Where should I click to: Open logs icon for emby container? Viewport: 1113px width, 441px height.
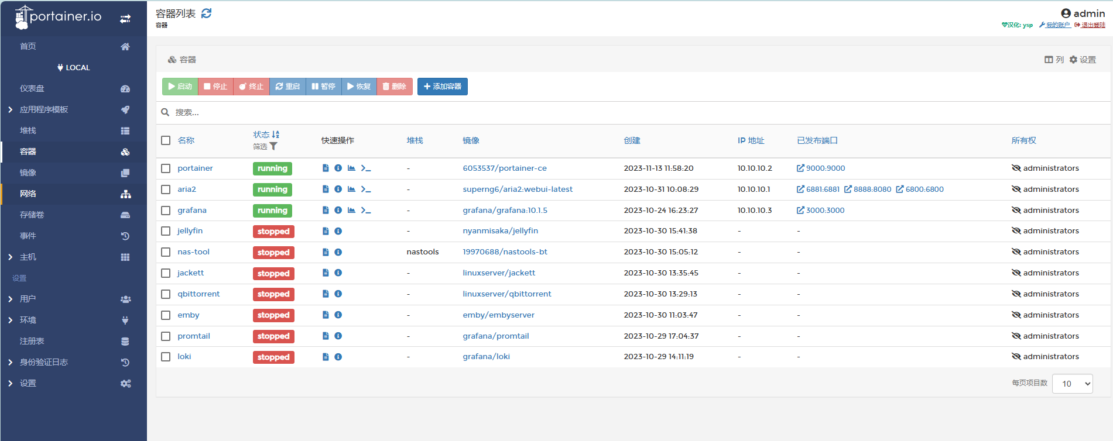pyautogui.click(x=326, y=315)
